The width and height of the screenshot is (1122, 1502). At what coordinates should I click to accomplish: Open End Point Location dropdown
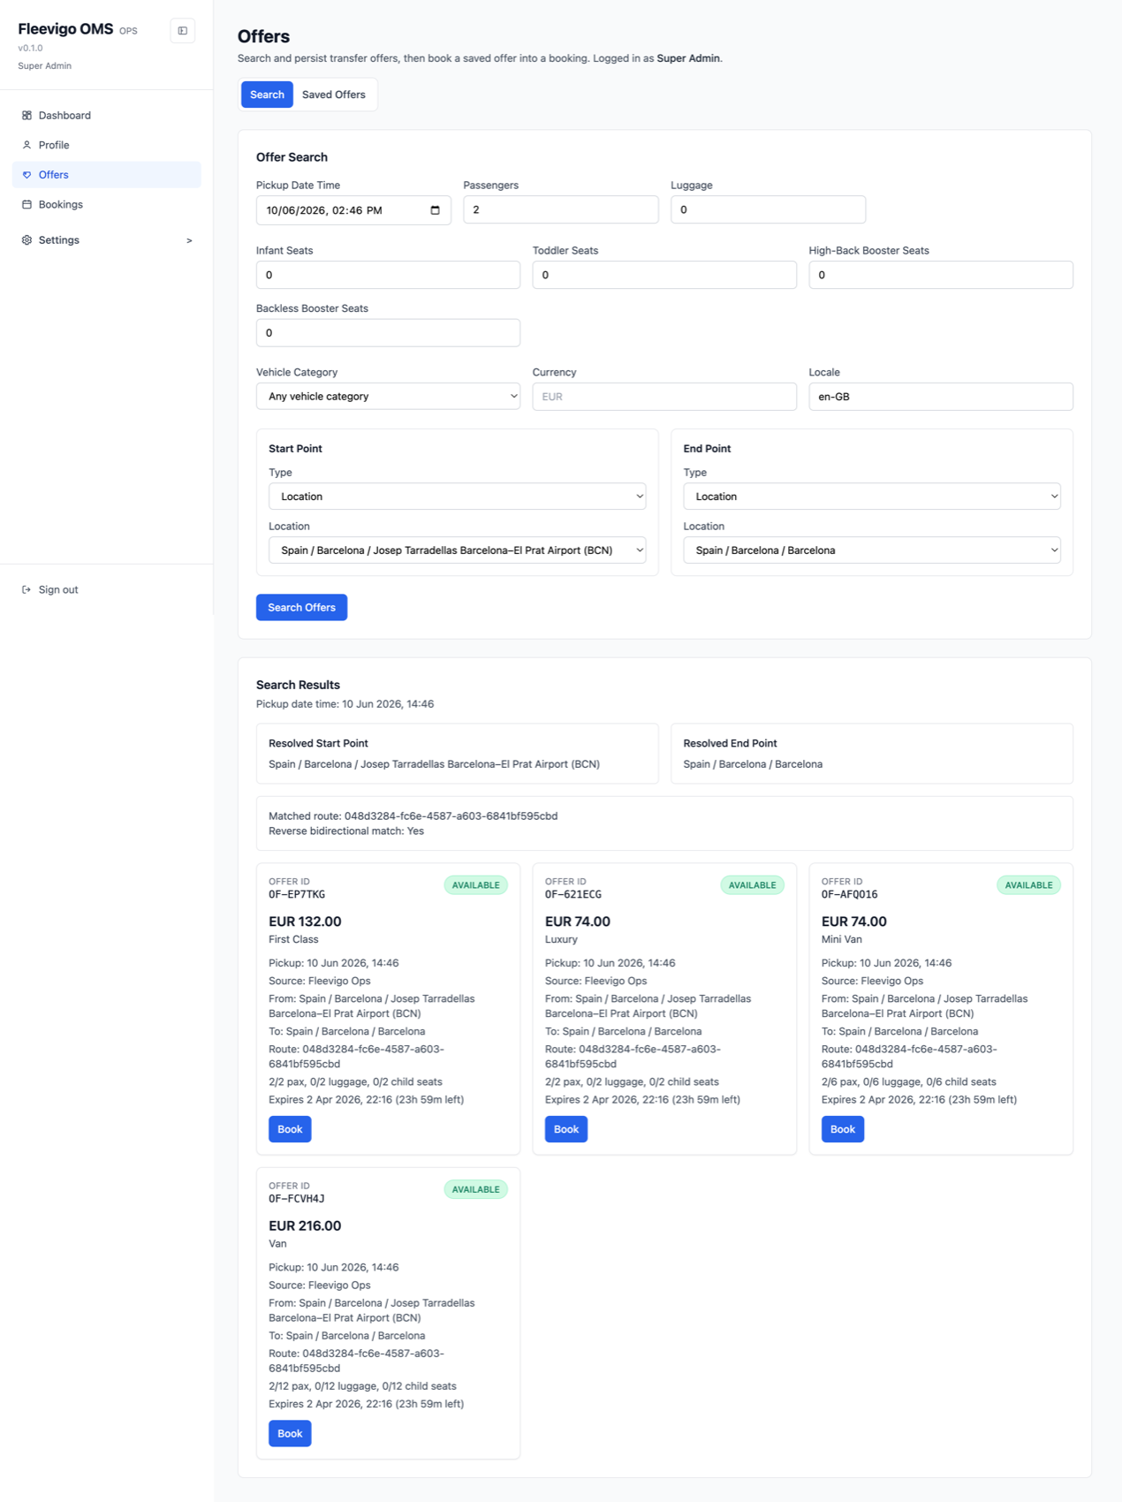tap(871, 550)
